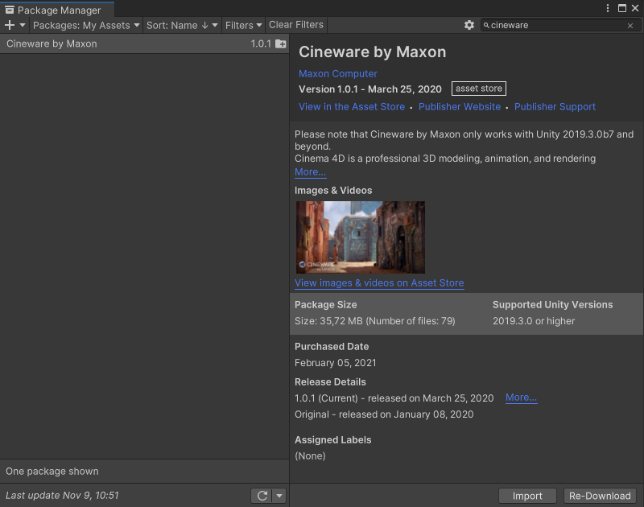
Task: Click the Release Details heading
Action: click(330, 381)
